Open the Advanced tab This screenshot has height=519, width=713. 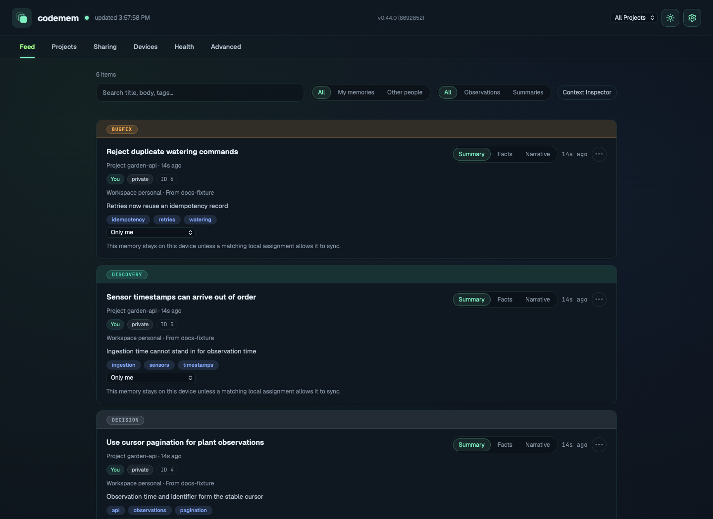(226, 47)
